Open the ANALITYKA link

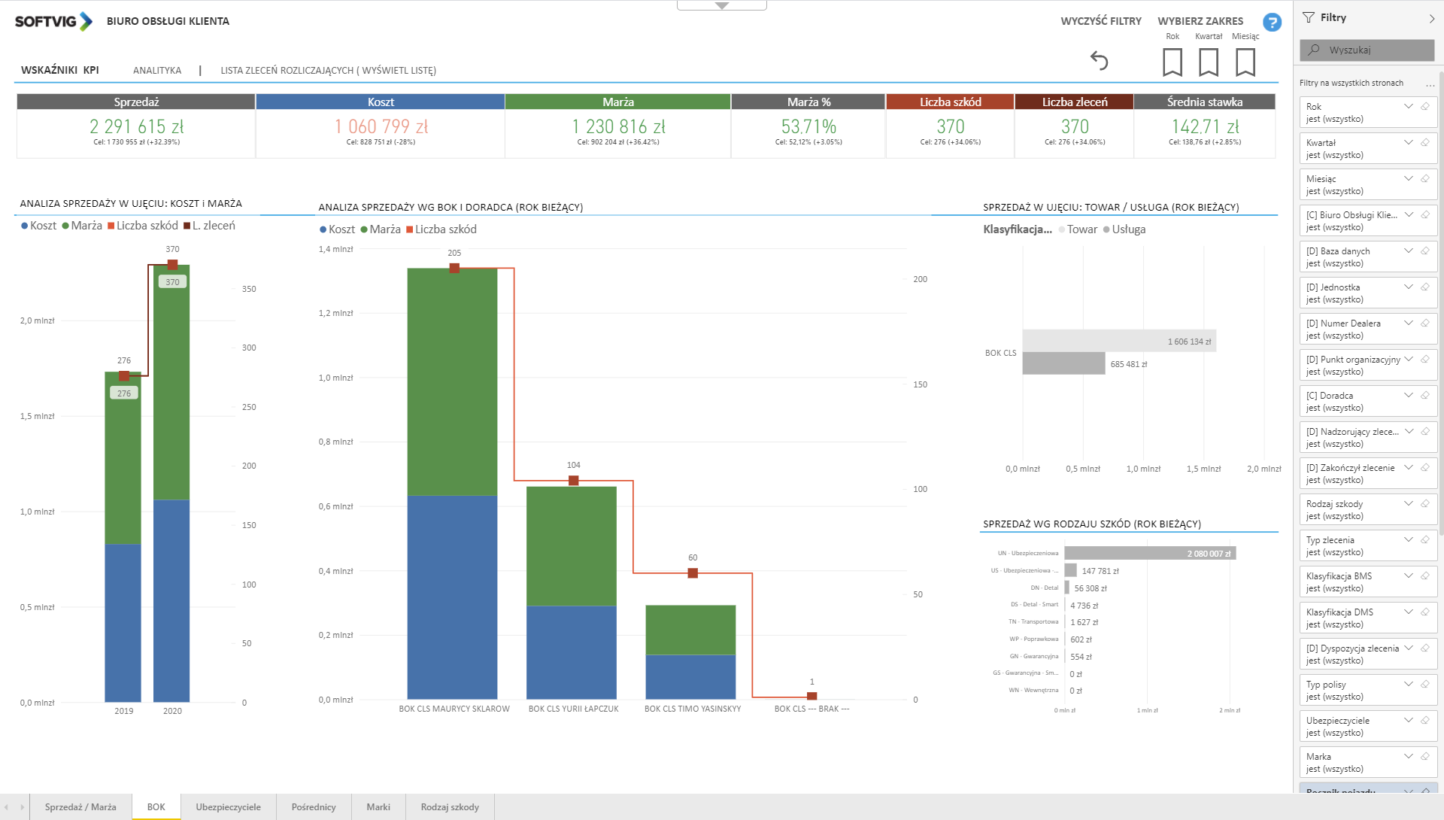click(156, 71)
